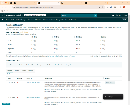Switch to the Negative ratings tab

click(x=31, y=71)
